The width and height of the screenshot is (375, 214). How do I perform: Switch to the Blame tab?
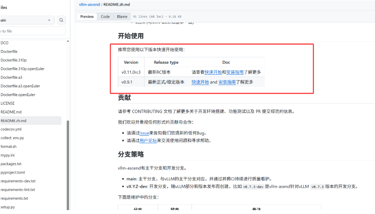(x=122, y=17)
